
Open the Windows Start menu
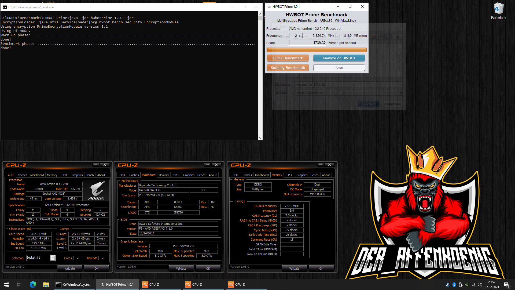[x=6, y=285]
